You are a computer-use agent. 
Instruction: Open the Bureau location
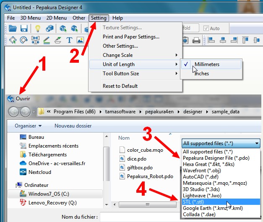[36, 137]
